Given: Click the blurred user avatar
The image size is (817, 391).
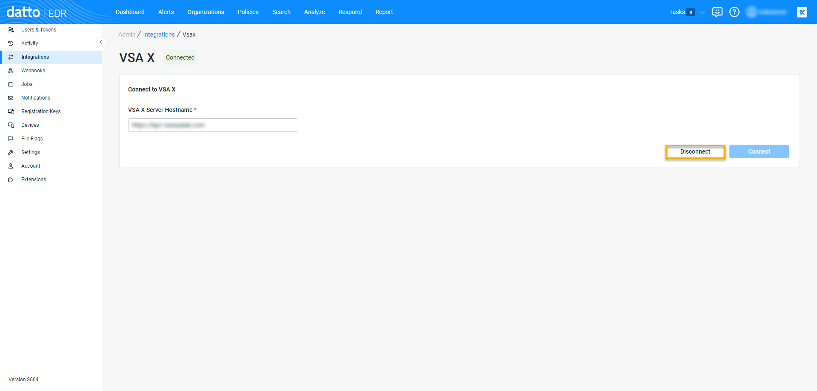Looking at the screenshot, I should click(x=751, y=12).
